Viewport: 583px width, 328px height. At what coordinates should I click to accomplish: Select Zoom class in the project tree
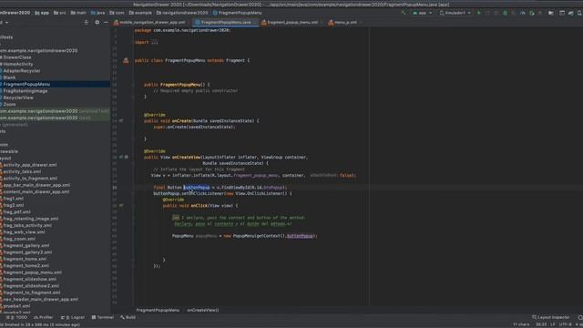(9, 104)
